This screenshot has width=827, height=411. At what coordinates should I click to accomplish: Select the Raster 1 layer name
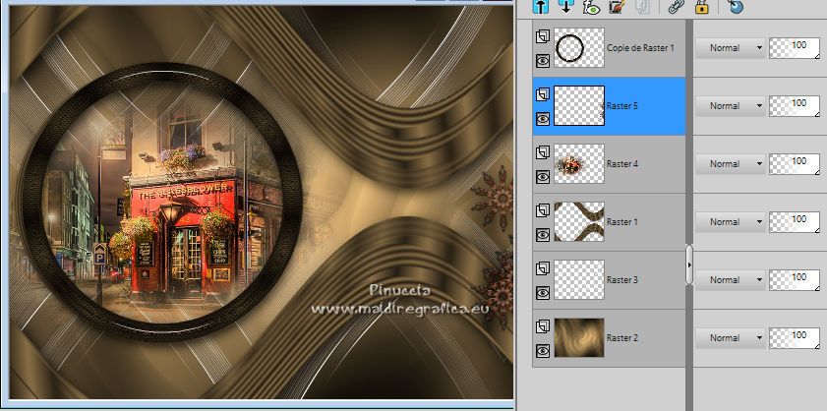pyautogui.click(x=622, y=222)
